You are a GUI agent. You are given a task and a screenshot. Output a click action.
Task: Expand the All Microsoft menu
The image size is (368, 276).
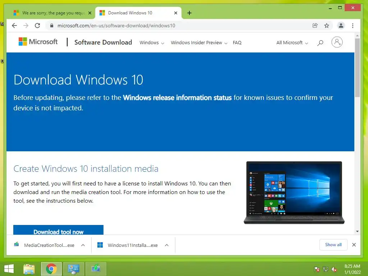click(292, 42)
